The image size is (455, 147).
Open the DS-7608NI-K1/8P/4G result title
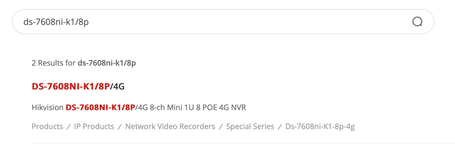[78, 87]
